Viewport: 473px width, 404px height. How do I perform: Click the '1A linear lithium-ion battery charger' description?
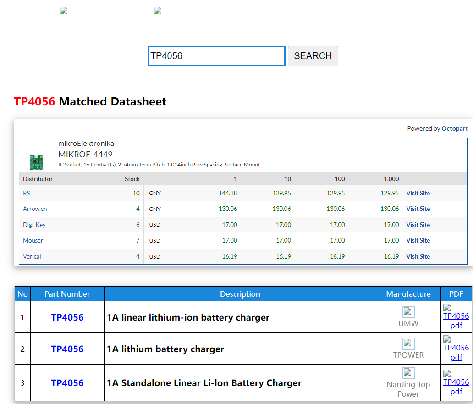(188, 317)
